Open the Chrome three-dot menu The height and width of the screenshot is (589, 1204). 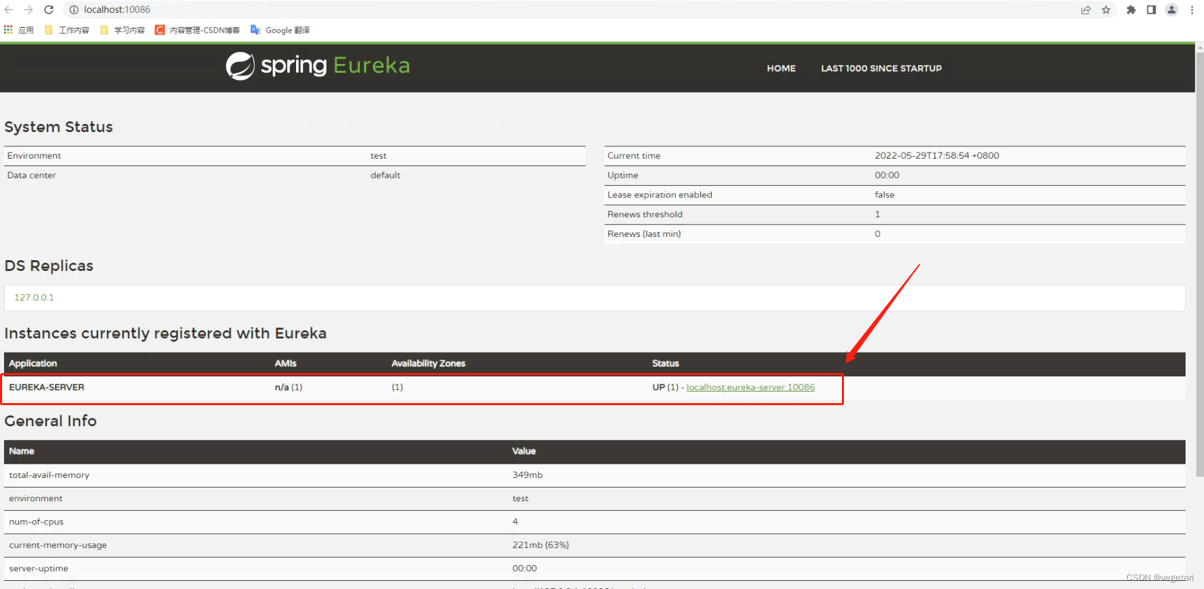point(1192,10)
